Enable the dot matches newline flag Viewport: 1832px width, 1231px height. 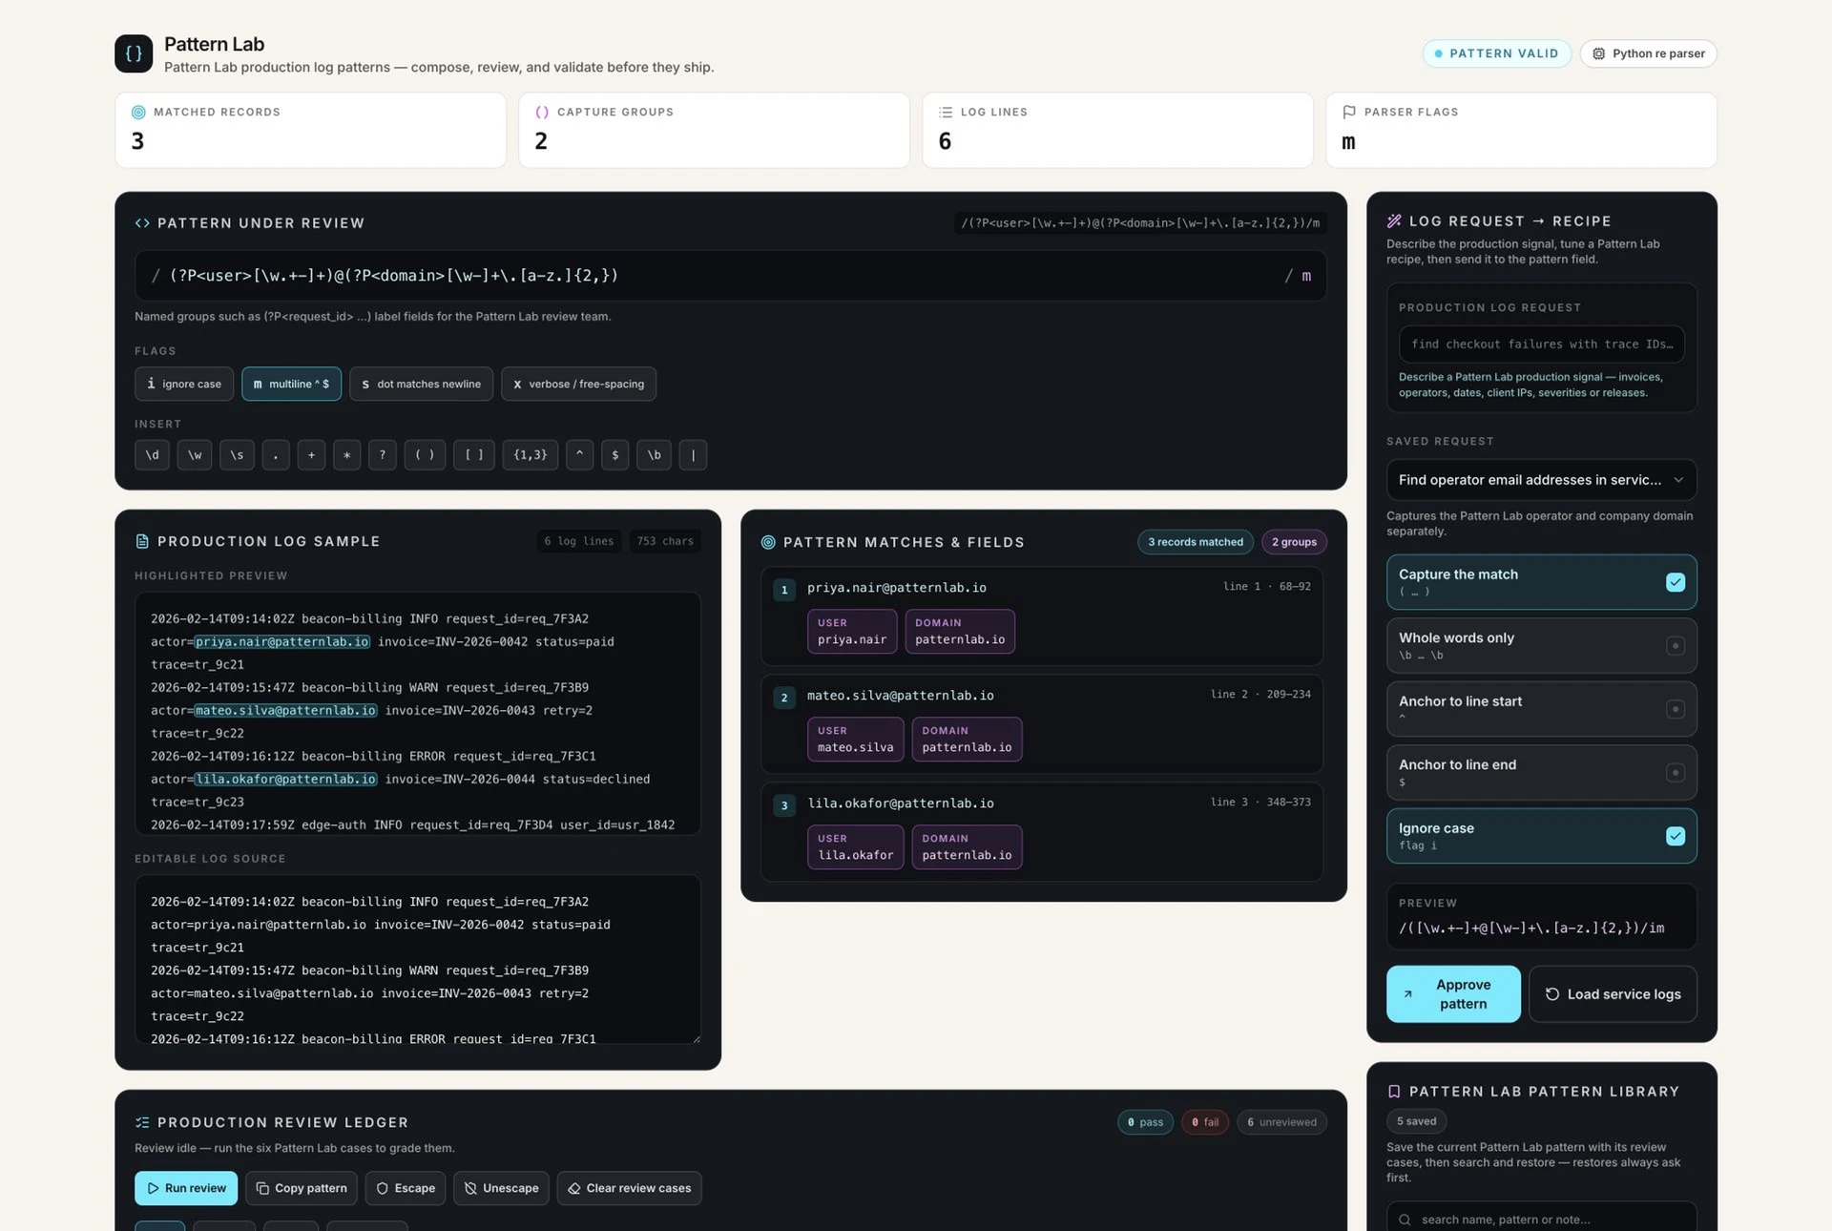[421, 384]
